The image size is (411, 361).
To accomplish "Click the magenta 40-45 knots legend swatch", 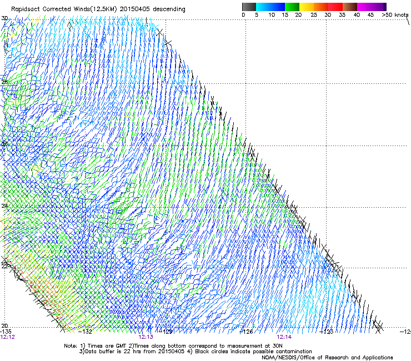I will pos(364,7).
